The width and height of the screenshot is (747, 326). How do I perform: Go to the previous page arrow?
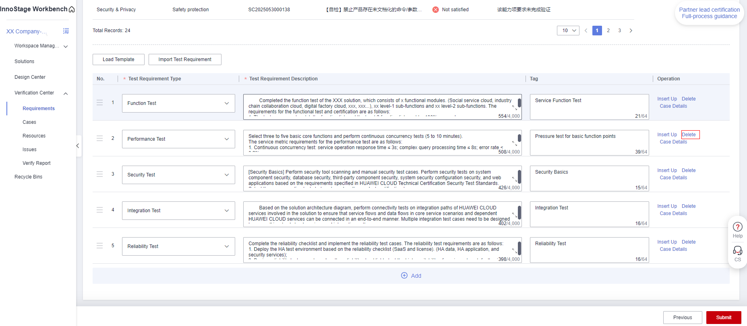point(586,31)
